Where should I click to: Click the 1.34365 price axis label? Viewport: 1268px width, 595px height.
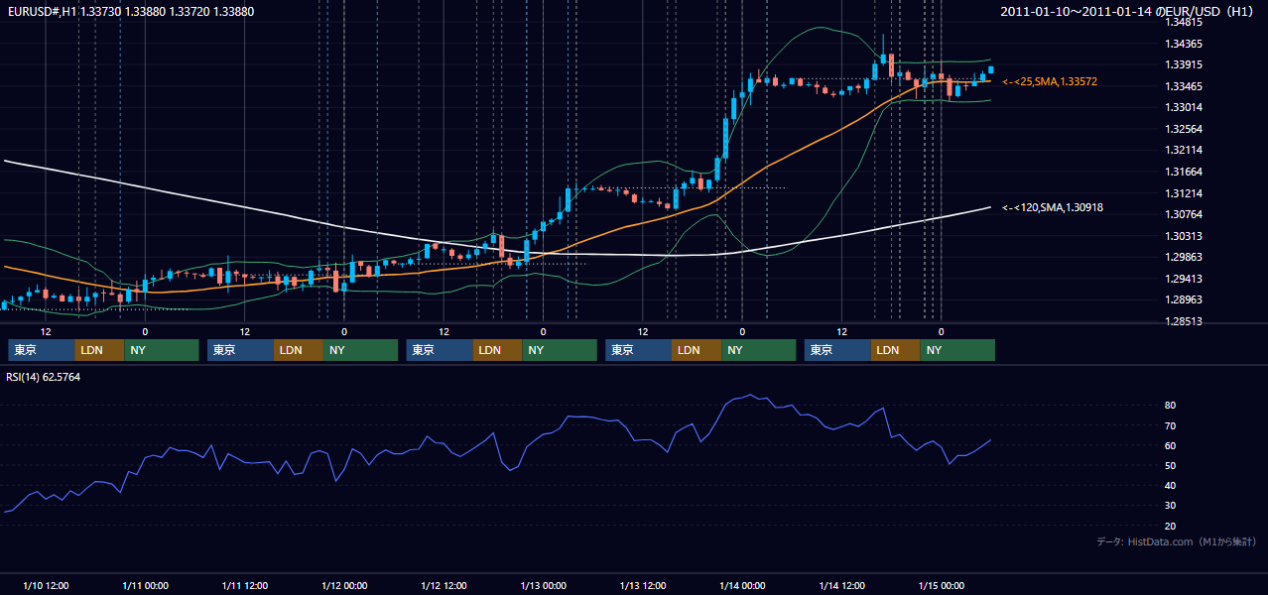(x=1184, y=44)
